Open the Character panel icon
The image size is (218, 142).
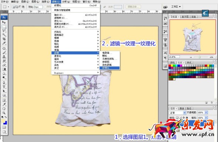165,53
